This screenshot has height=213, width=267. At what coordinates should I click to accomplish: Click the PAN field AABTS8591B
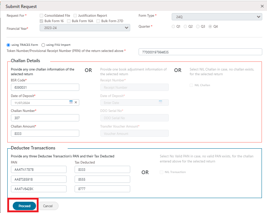pos(39,179)
